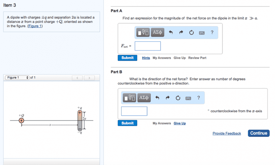Open Greek symbols palette in Part B
275x165 pixels.
click(x=144, y=98)
